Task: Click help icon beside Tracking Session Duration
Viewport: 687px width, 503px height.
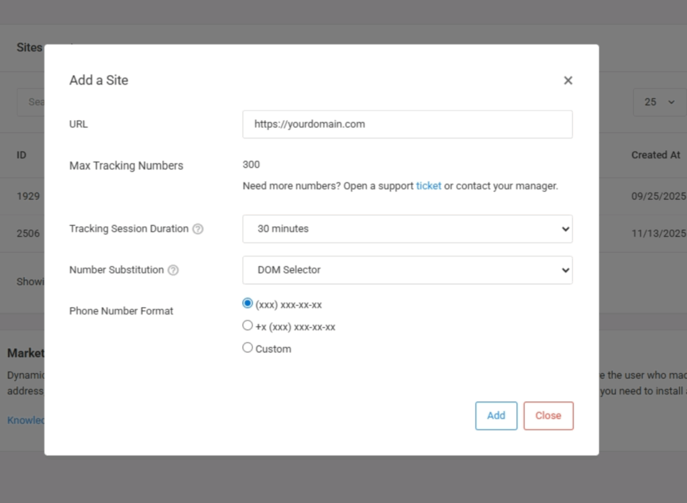Action: click(x=198, y=229)
